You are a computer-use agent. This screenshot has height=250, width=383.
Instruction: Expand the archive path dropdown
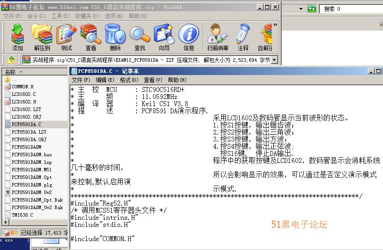pos(274,60)
